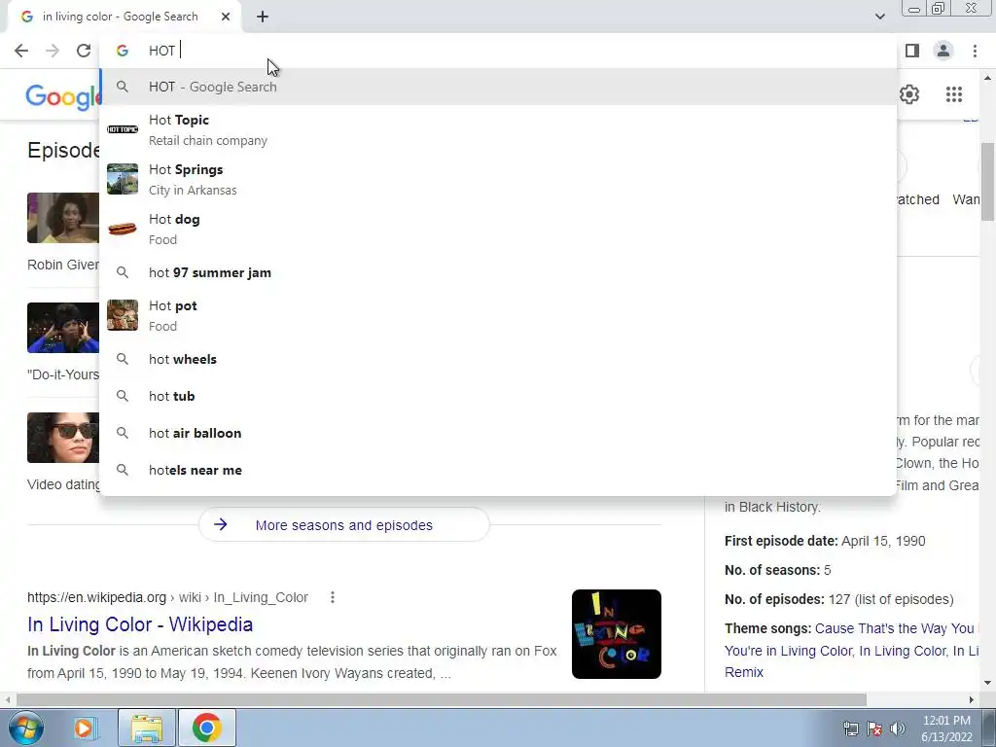Choose the Hot Springs suggestion

[x=498, y=179]
